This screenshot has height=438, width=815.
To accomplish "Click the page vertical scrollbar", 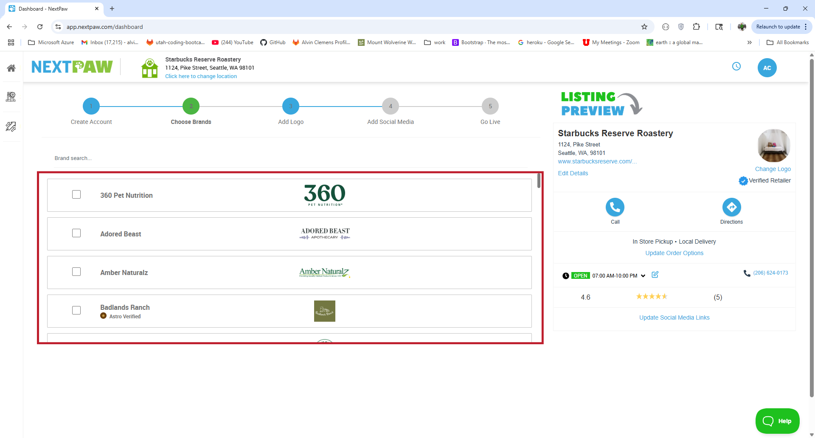I will (812, 227).
